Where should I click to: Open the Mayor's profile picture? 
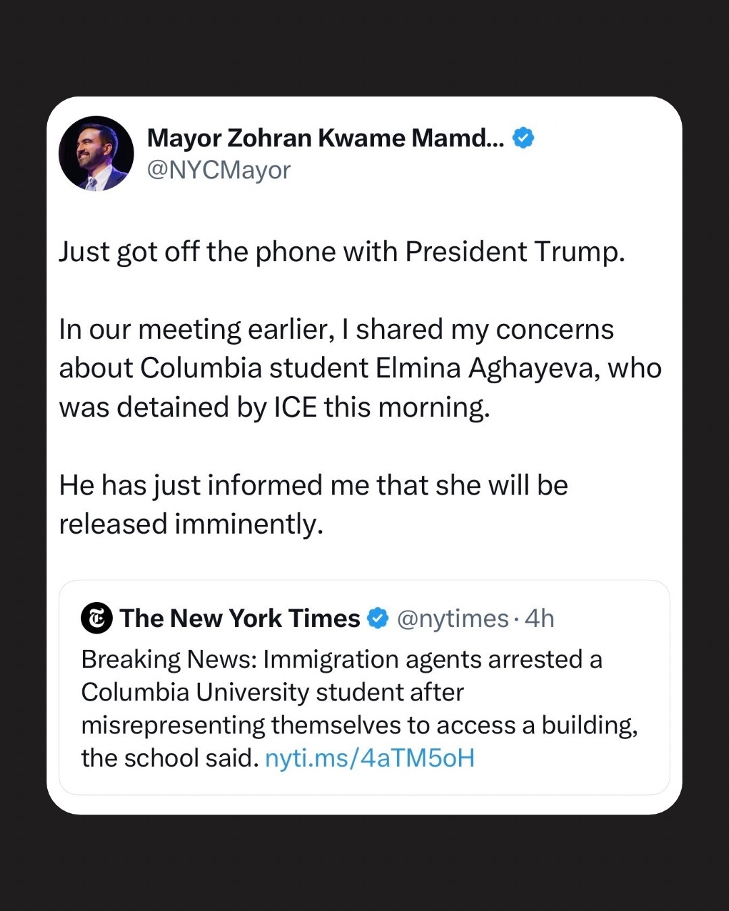point(97,154)
